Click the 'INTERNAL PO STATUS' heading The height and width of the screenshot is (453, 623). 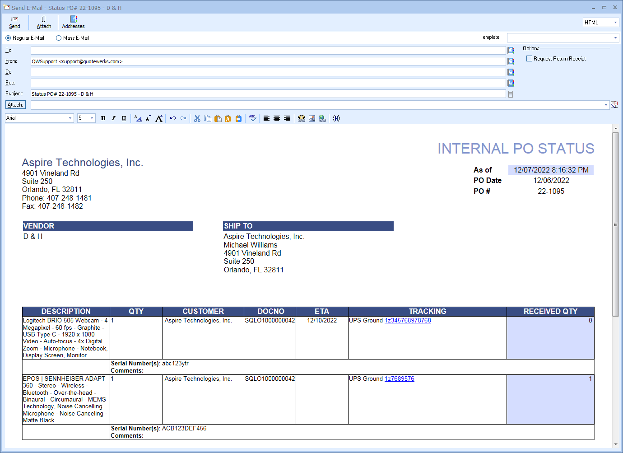pos(516,149)
